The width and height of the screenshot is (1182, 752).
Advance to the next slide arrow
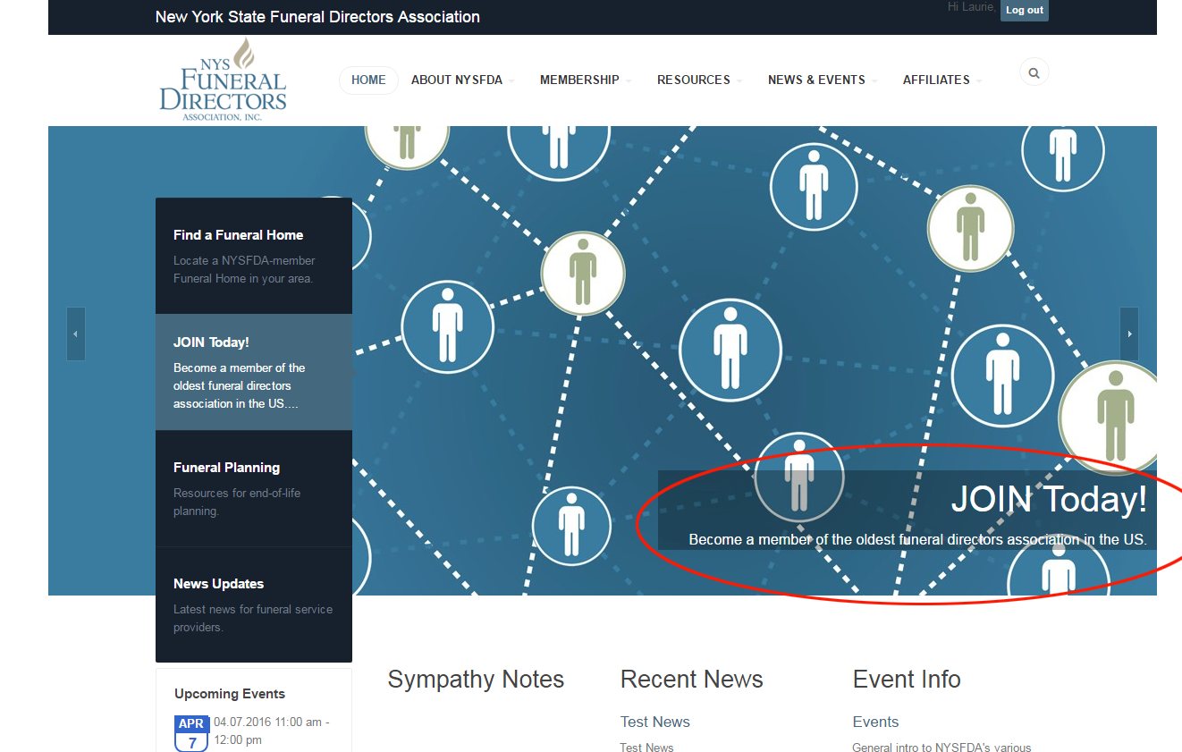[1129, 334]
